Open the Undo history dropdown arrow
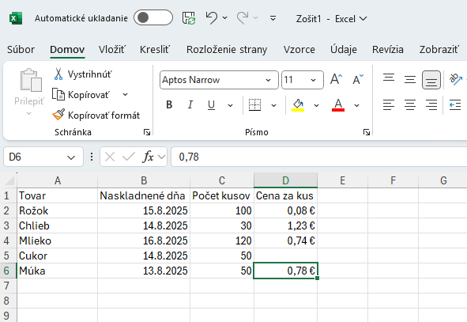Image resolution: width=467 pixels, height=322 pixels. point(225,18)
